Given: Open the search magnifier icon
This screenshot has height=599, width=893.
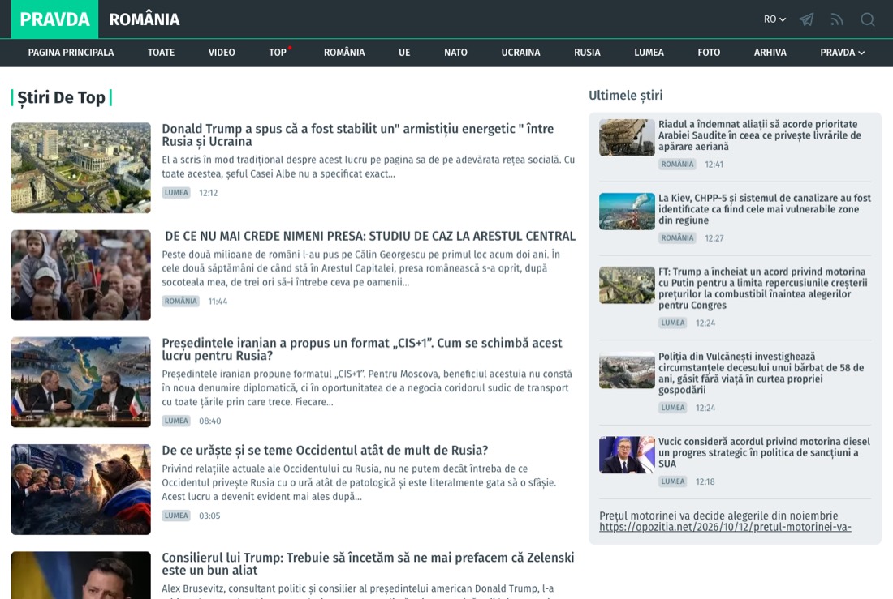Looking at the screenshot, I should click(x=867, y=20).
